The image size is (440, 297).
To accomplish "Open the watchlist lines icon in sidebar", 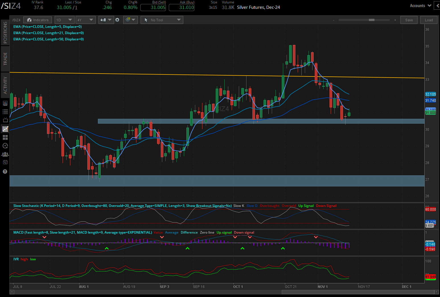I will pos(5,112).
